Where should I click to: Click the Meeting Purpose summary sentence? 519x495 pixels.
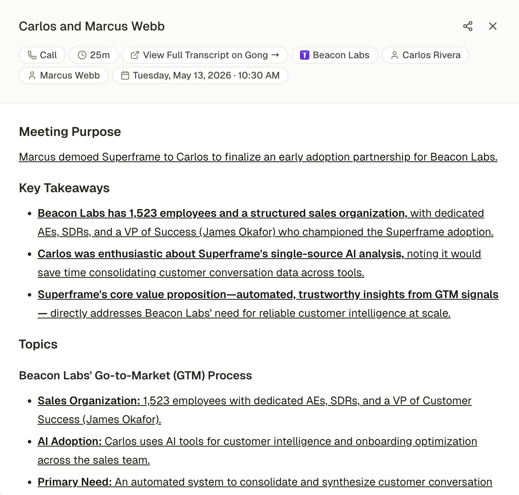258,157
